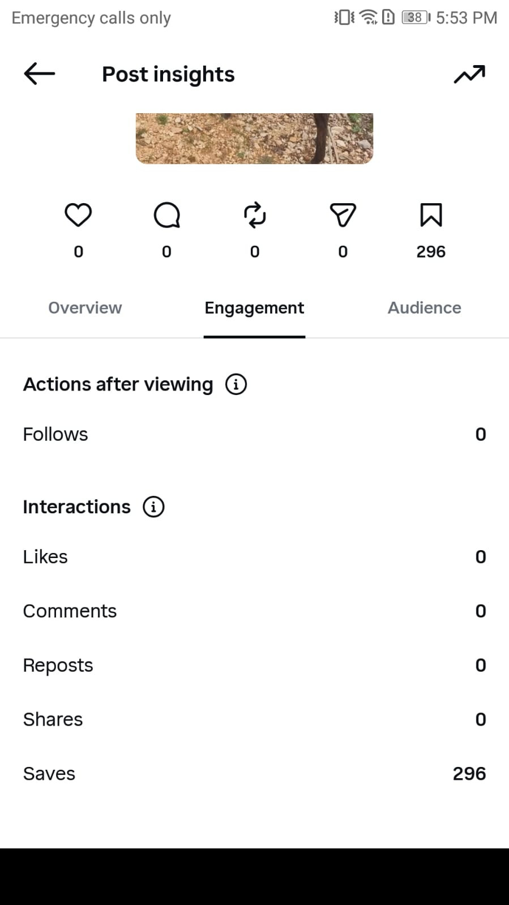The image size is (509, 905).
Task: Open the post image thumbnail
Action: pyautogui.click(x=254, y=139)
